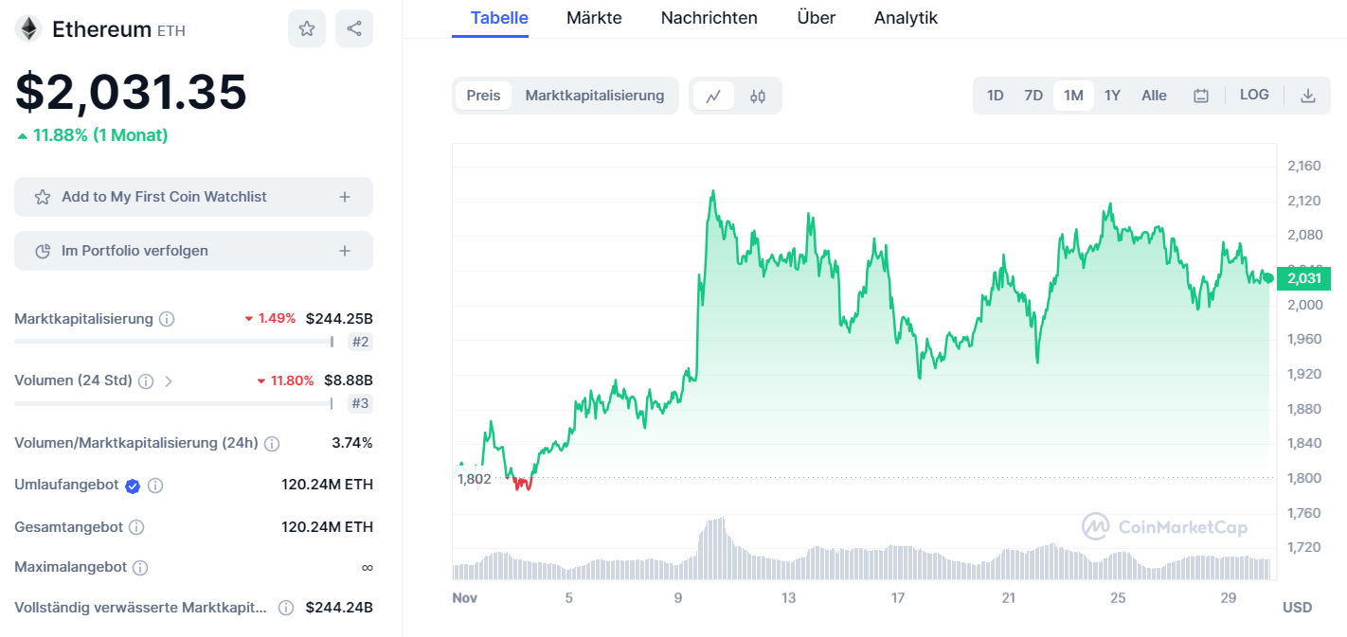Click the Maximalangebot info icon
This screenshot has width=1347, height=637.
(x=140, y=568)
